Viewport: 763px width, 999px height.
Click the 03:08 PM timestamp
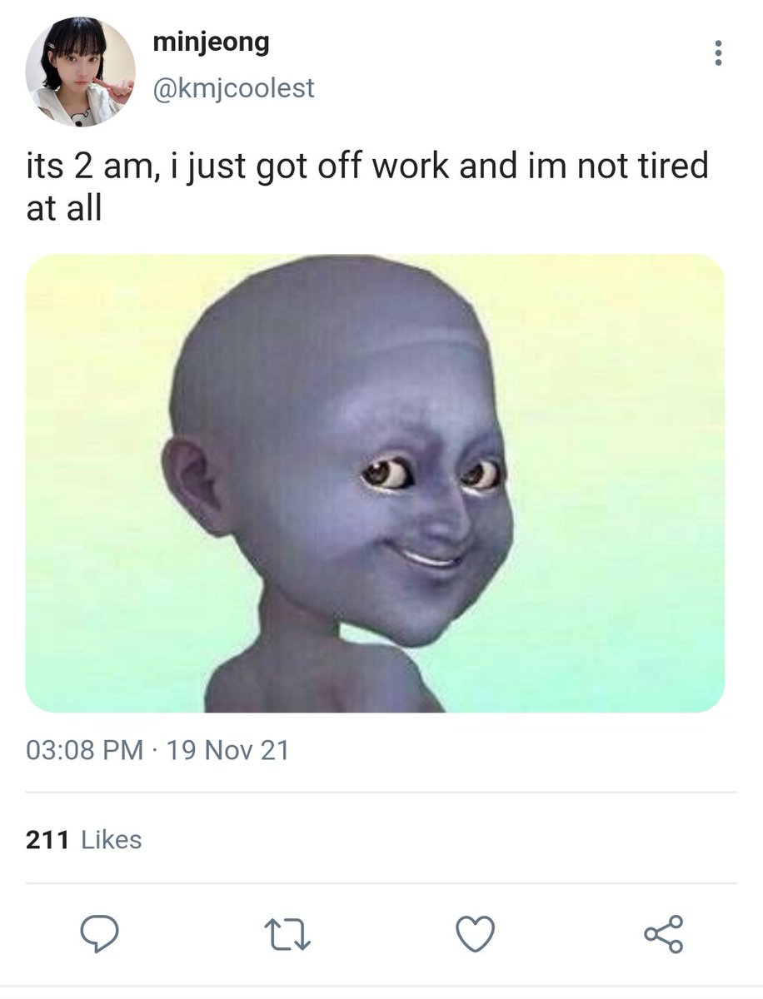(85, 751)
